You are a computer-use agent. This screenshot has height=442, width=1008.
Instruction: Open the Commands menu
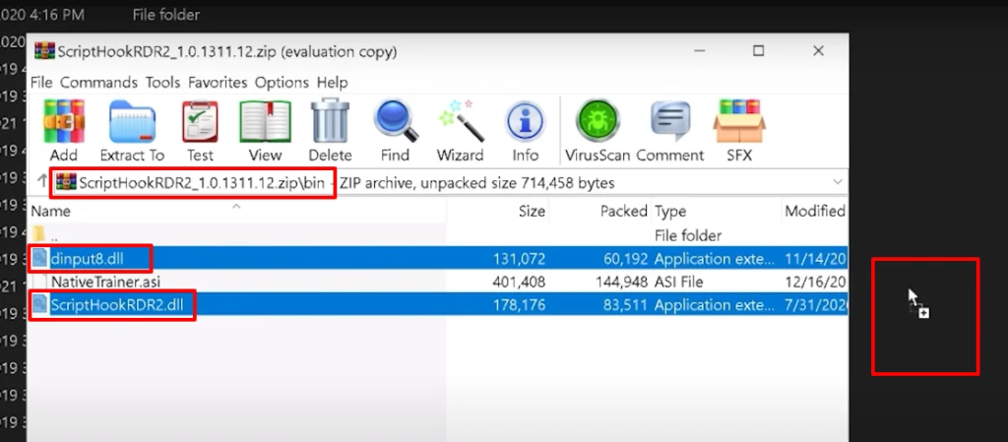click(99, 83)
